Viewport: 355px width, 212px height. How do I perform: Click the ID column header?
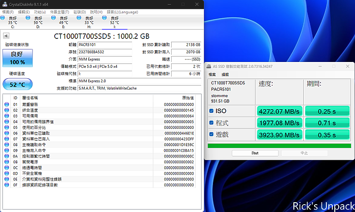pos(15,98)
